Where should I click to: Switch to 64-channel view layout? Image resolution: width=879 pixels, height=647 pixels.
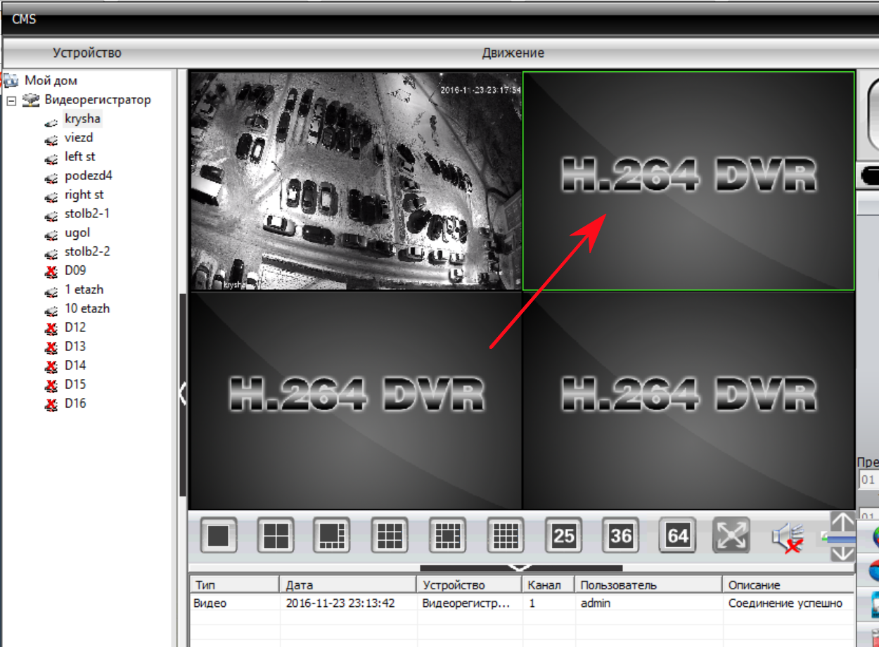677,536
